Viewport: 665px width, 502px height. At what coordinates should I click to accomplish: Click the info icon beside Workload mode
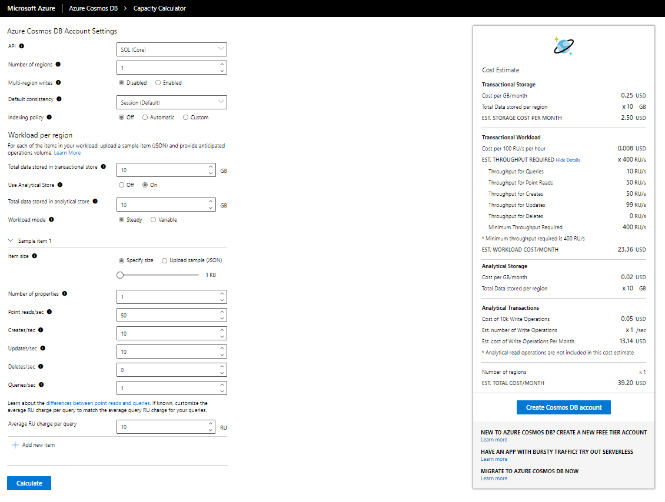tap(51, 219)
